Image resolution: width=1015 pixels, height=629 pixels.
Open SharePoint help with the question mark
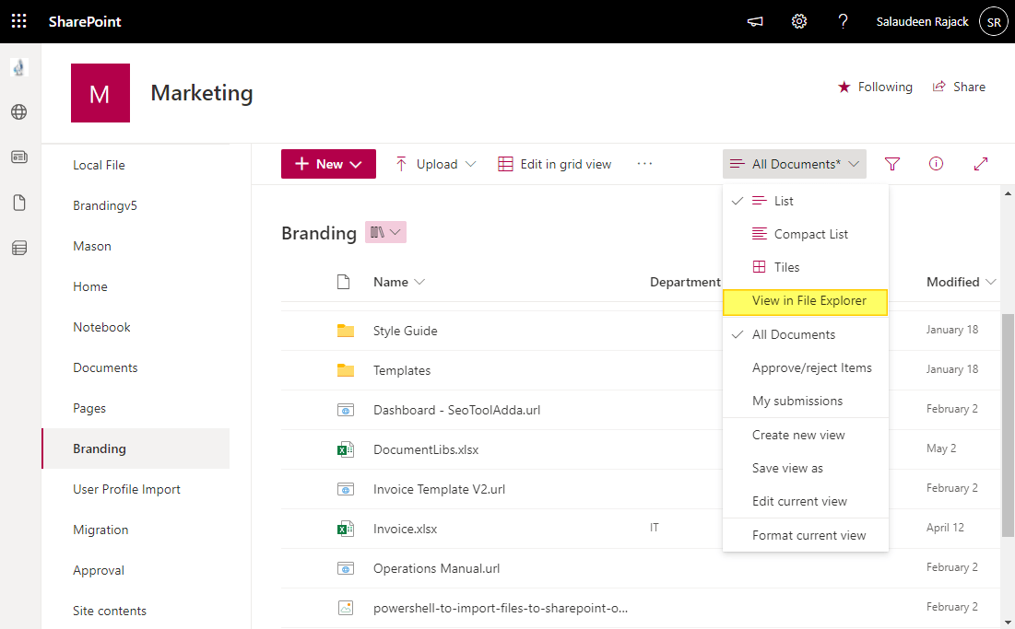point(843,20)
